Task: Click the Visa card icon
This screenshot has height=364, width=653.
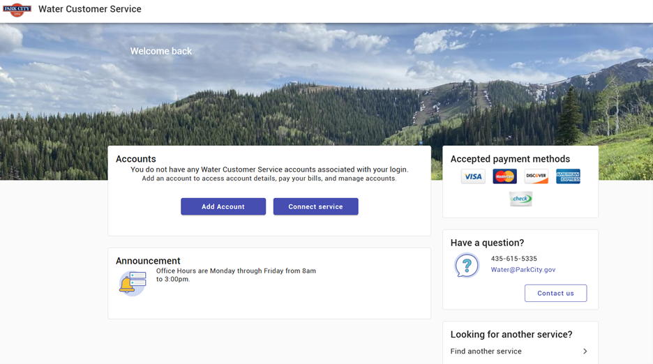Action: [x=473, y=176]
